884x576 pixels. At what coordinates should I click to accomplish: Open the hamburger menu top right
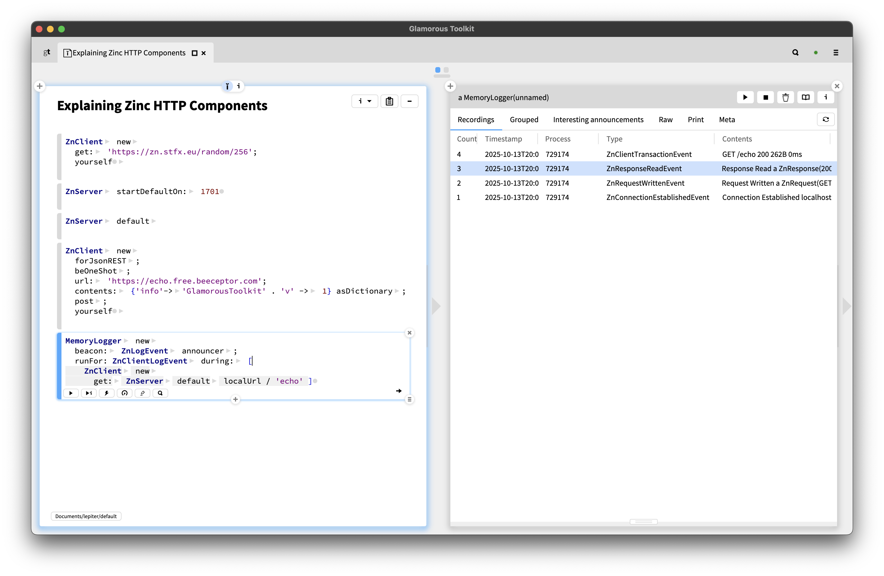836,52
